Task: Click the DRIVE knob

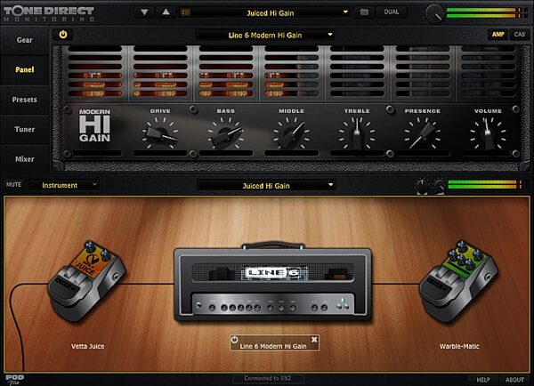Action: coord(160,134)
